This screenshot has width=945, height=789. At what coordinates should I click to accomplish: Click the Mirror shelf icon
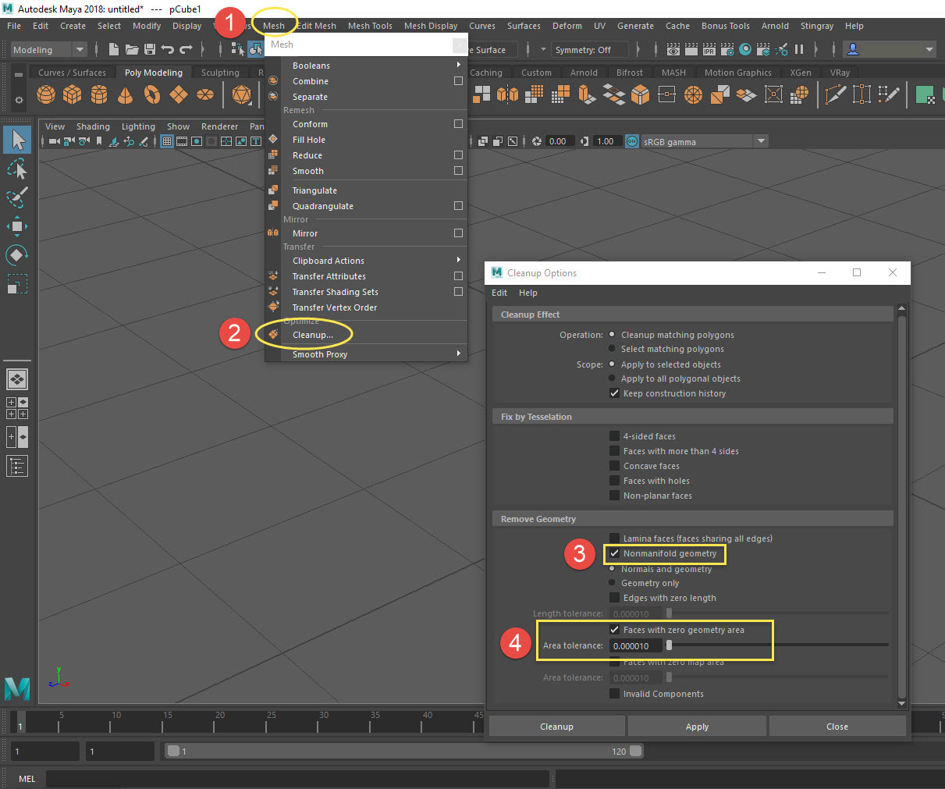506,95
